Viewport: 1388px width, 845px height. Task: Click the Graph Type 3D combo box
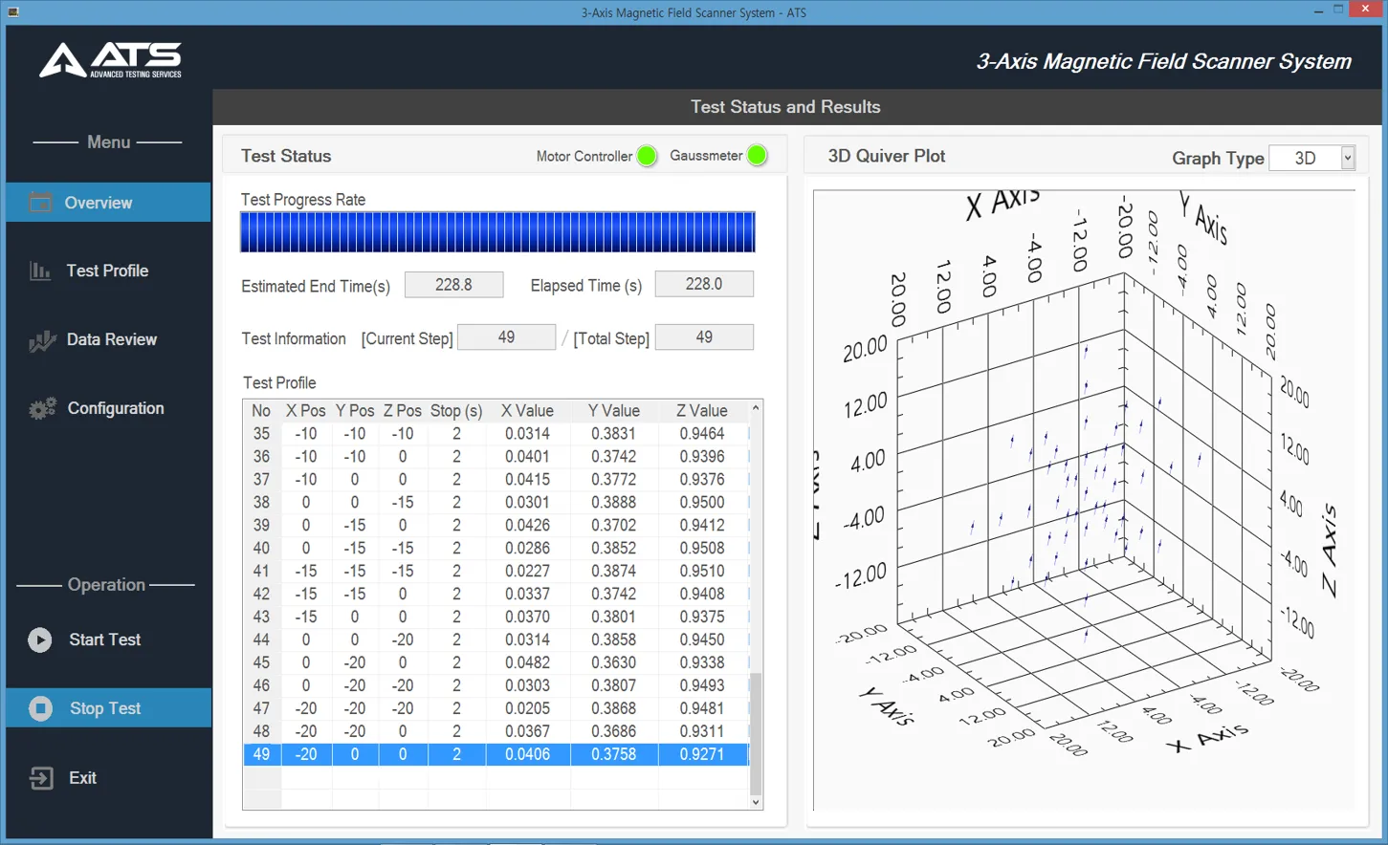coord(1311,158)
